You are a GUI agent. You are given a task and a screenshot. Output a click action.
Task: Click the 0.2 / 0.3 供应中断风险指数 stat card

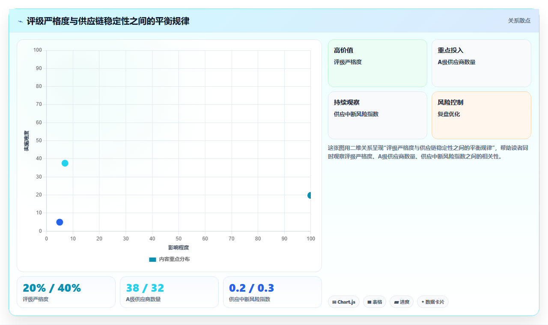[x=272, y=292]
